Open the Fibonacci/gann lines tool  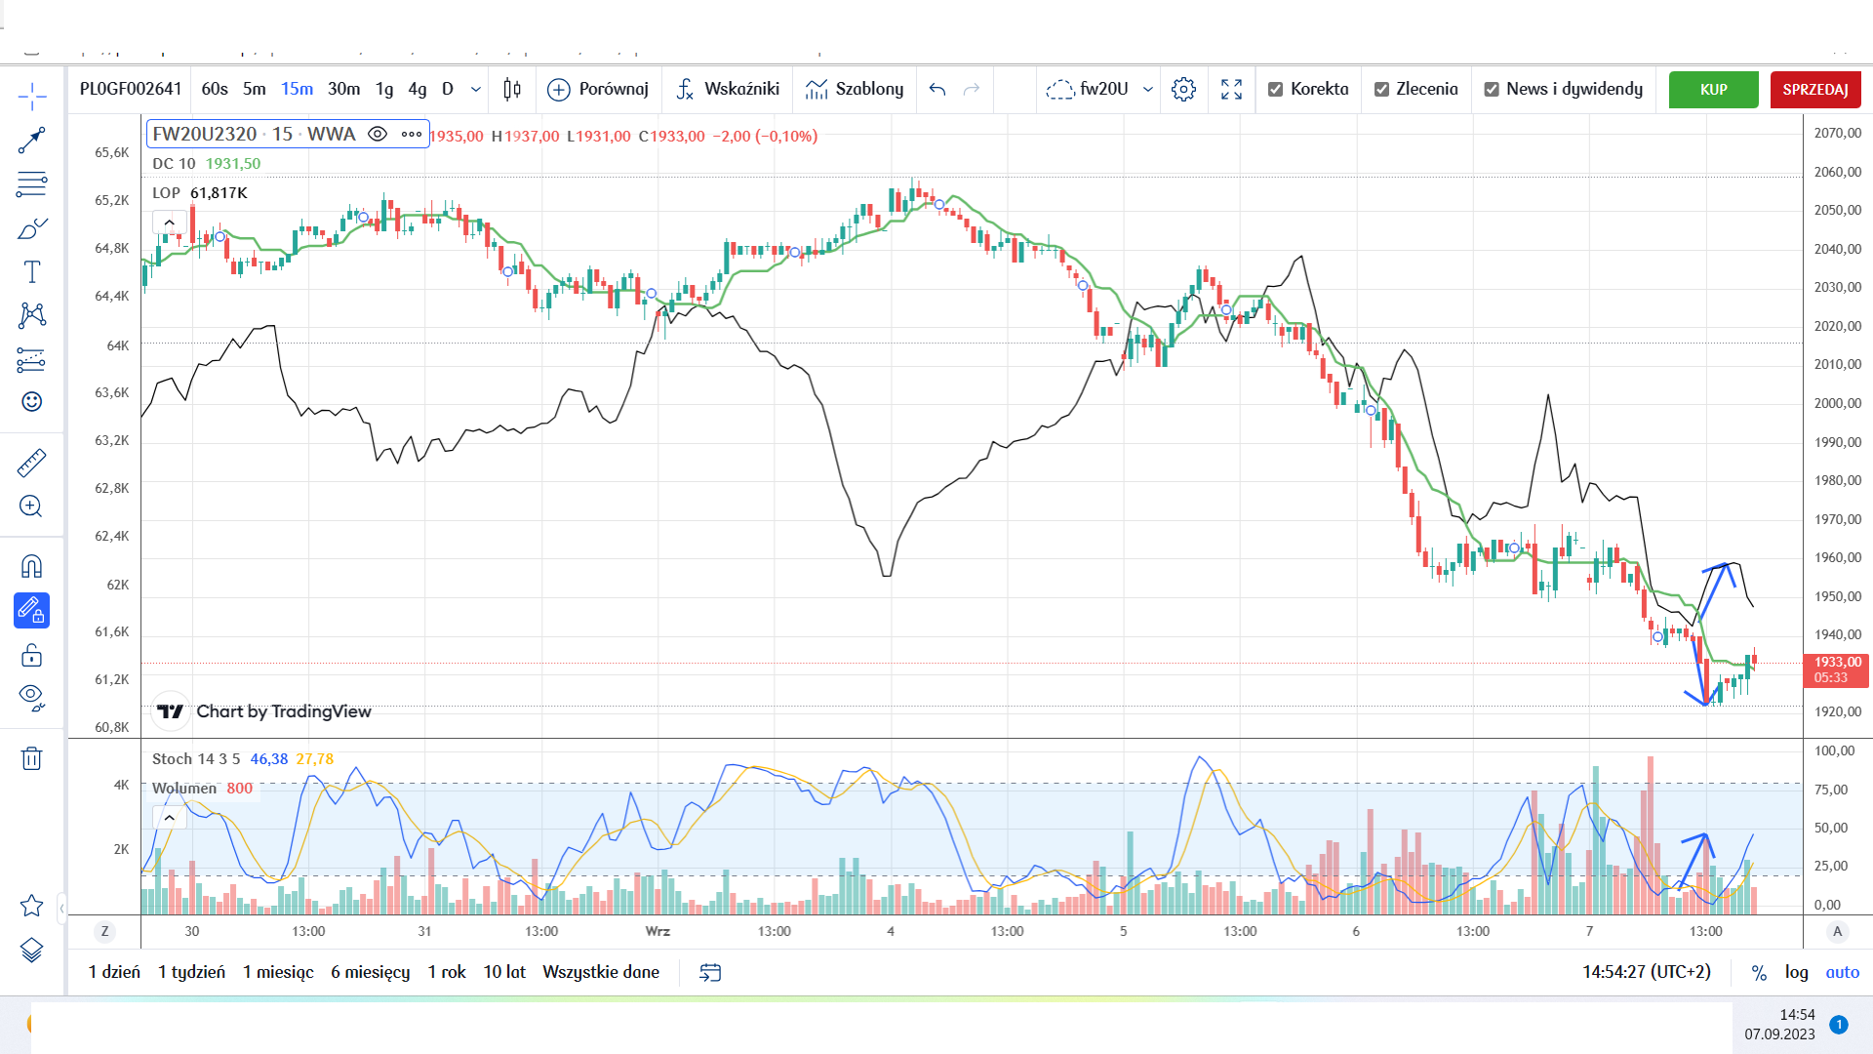coord(31,184)
